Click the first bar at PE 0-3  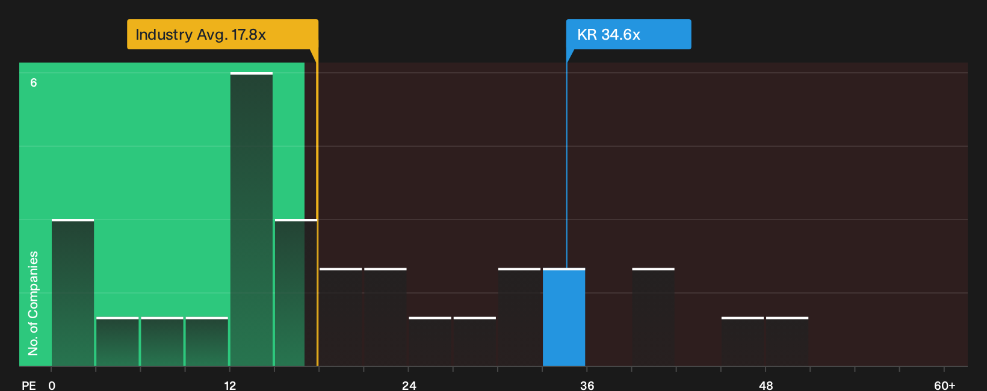pos(73,292)
